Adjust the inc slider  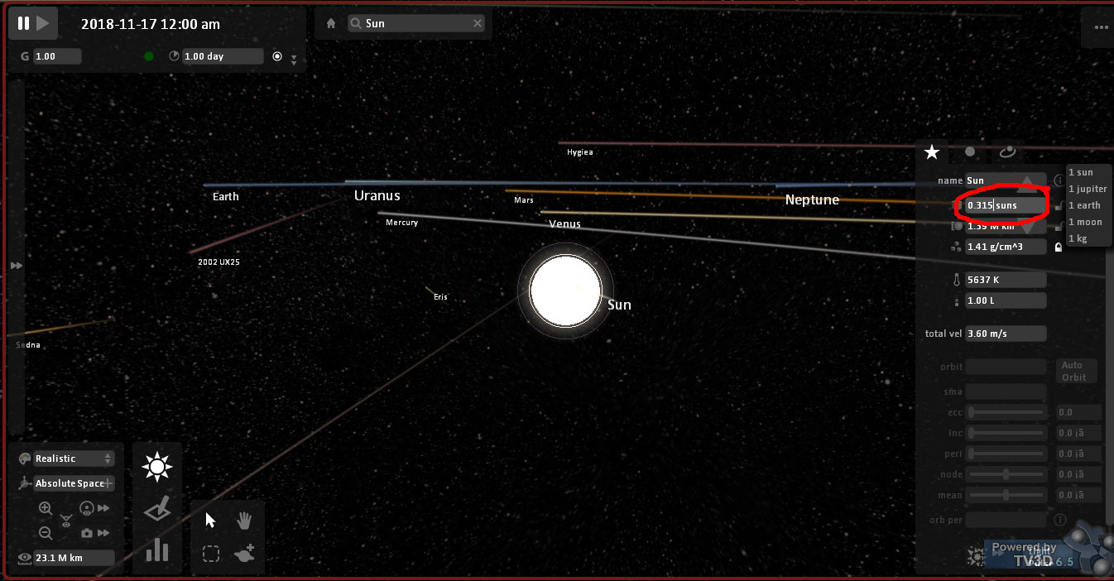tap(1006, 433)
